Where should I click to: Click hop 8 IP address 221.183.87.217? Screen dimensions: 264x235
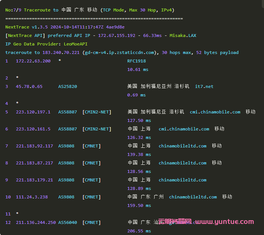(x=34, y=163)
